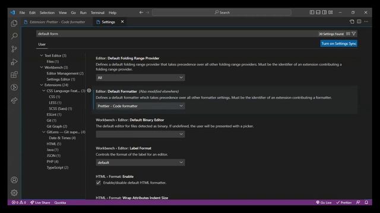Open the Run and Debug view
The width and height of the screenshot is (380, 213).
coord(14,62)
